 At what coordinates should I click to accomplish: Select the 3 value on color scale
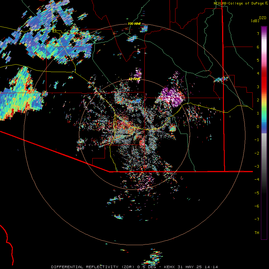click(x=258, y=87)
